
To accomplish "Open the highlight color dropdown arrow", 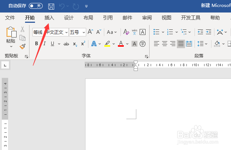I will pos(113,44).
